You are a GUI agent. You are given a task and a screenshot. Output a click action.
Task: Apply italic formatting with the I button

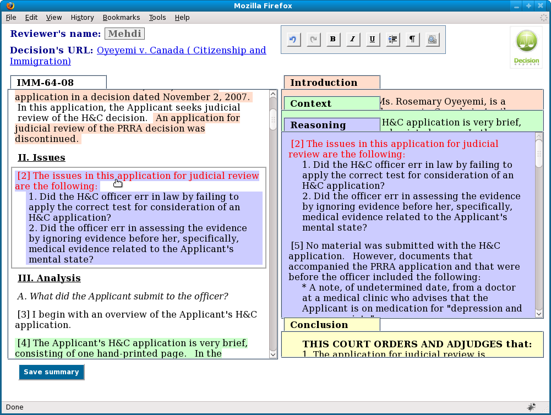(352, 40)
